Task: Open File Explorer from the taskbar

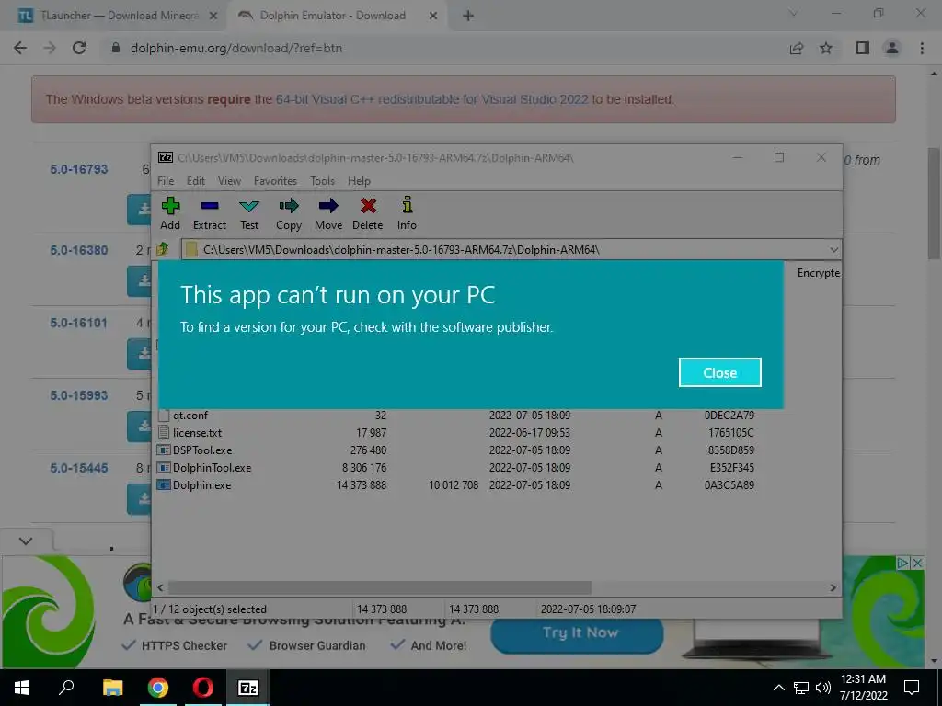Action: click(112, 688)
